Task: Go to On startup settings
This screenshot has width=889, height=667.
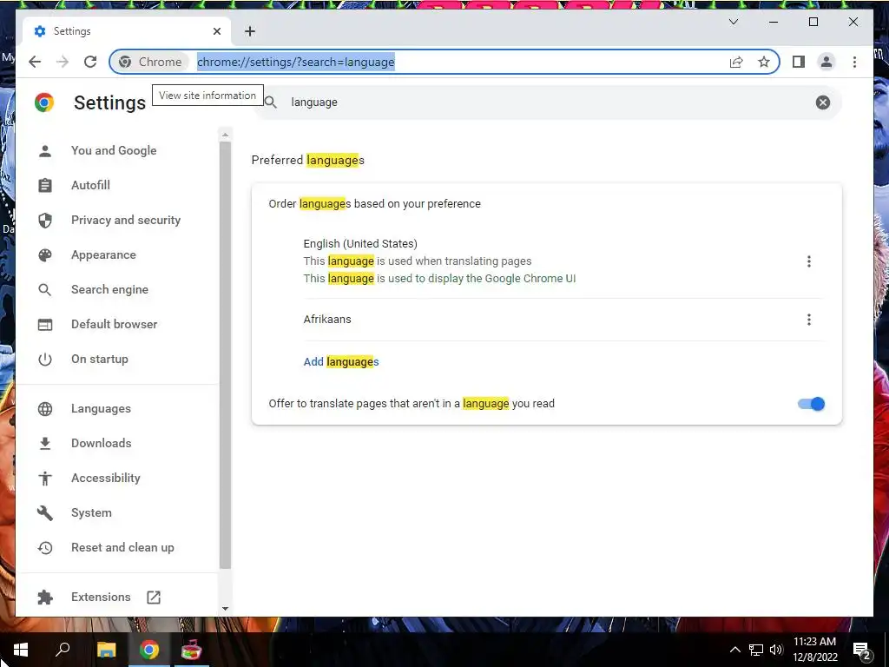Action: click(x=99, y=359)
